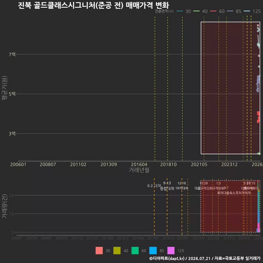Click 201102 on the price chart x-axis
The height and width of the screenshot is (263, 263).
78,164
